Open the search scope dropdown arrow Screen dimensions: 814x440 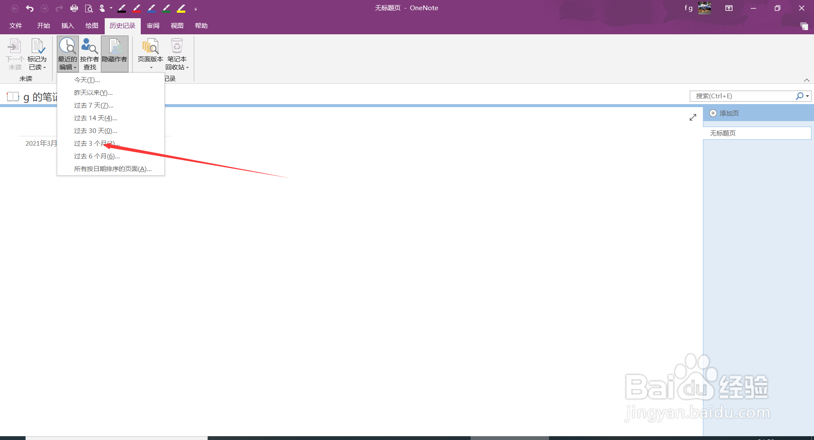pos(808,96)
